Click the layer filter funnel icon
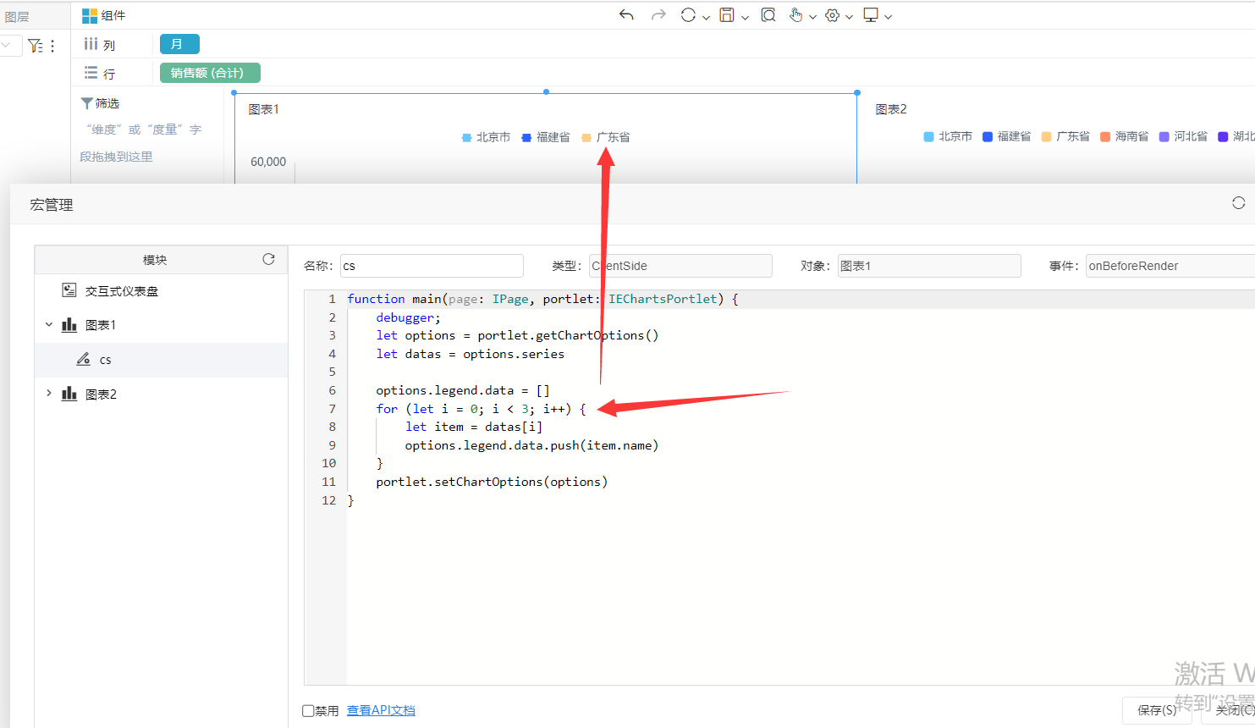Viewport: 1255px width, 728px height. point(35,46)
